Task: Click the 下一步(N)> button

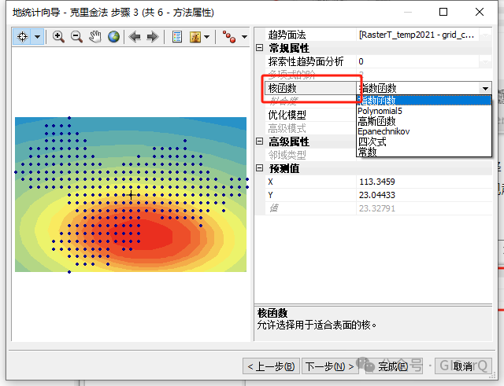Action: click(329, 366)
